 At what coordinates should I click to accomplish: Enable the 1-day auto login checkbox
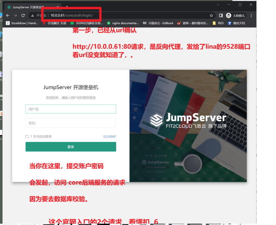27,136
